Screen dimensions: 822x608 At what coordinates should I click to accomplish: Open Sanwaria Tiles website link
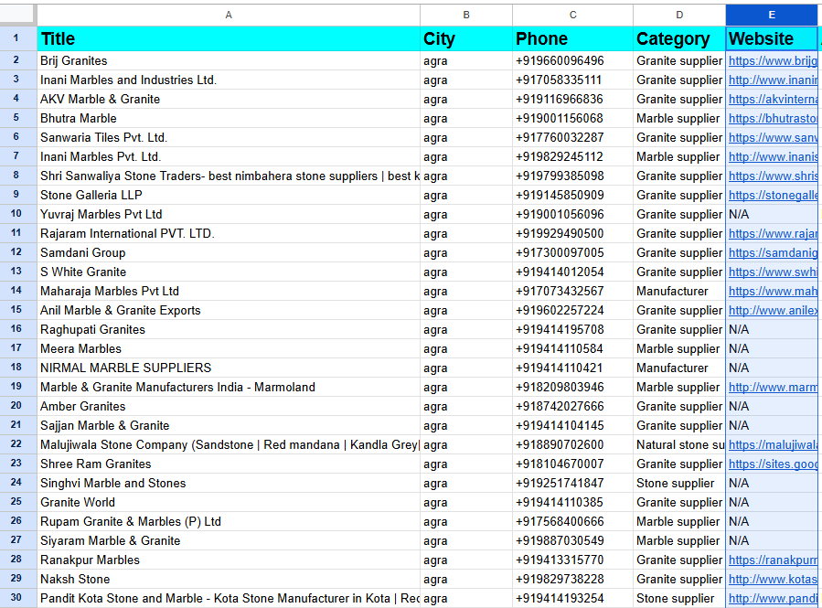coord(773,138)
